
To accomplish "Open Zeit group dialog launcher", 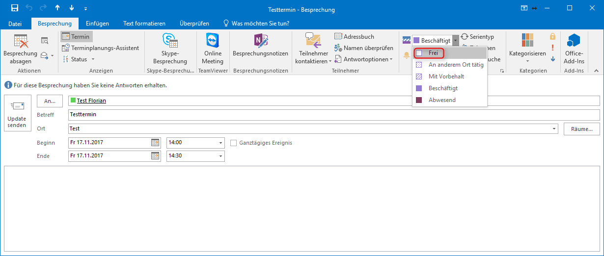I will tap(502, 72).
